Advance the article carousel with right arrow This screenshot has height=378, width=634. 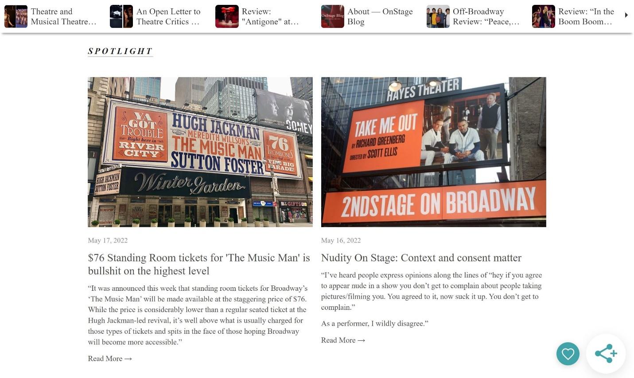(x=626, y=15)
